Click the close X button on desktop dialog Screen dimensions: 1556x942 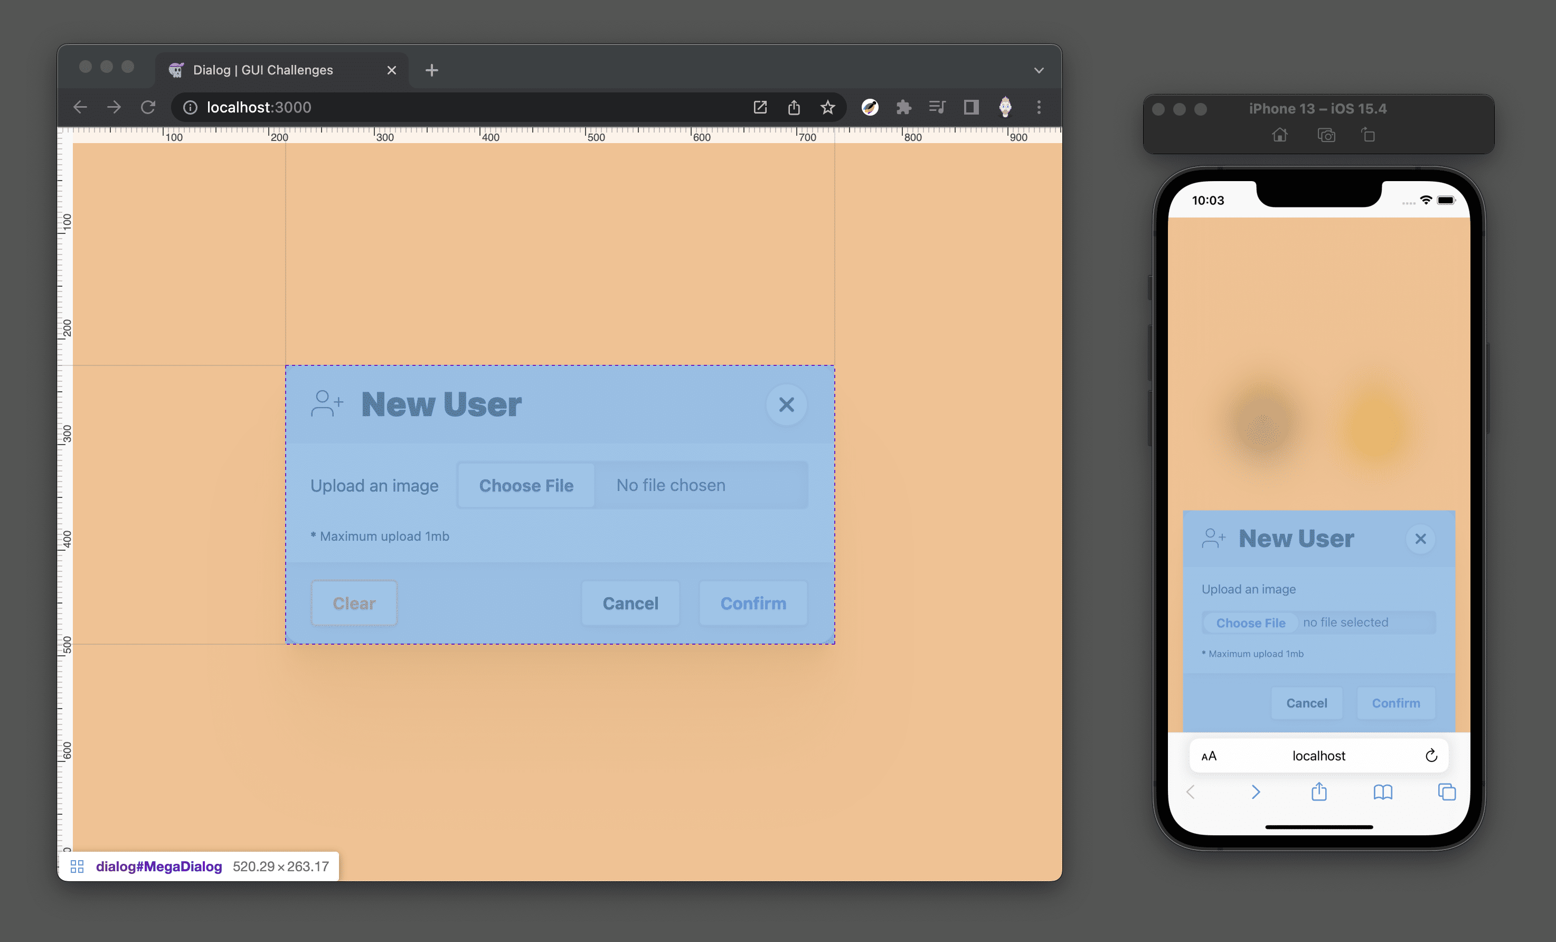pyautogui.click(x=787, y=404)
